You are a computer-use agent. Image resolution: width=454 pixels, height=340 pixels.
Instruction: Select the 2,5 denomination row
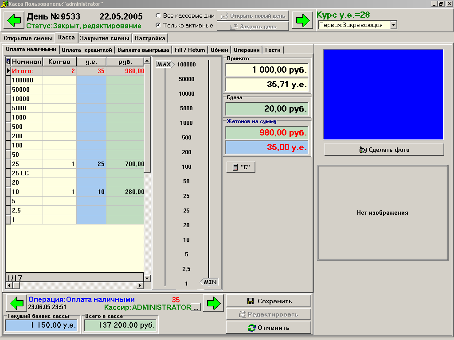(74, 210)
